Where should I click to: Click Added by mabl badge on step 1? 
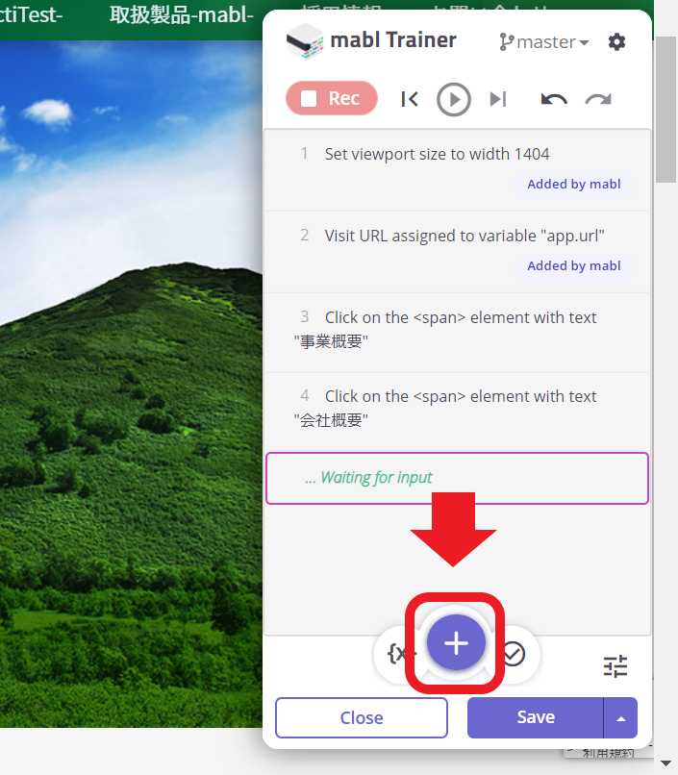pos(574,185)
